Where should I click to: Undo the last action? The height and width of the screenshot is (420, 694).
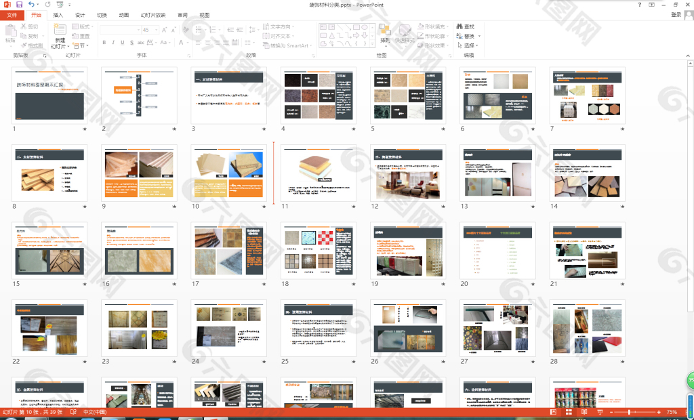31,5
